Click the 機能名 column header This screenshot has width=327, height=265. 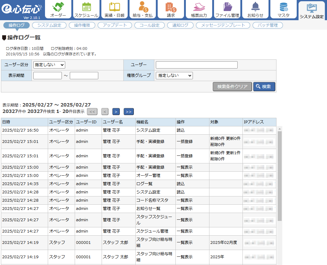click(x=155, y=122)
